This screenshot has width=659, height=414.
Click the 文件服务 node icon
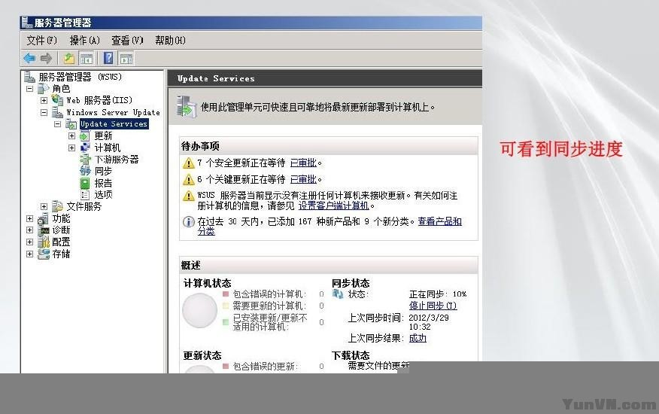[57, 206]
